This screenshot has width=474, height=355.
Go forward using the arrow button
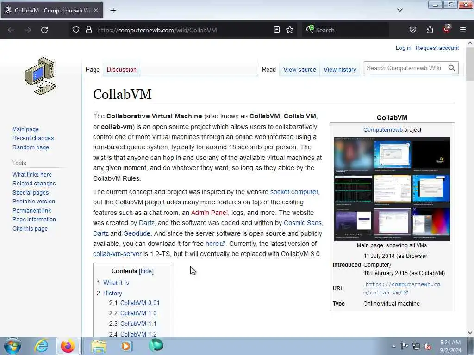pyautogui.click(x=28, y=30)
